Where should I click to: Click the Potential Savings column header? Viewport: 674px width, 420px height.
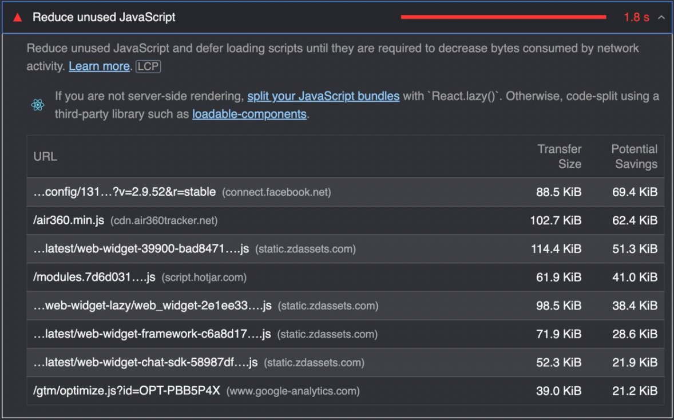(634, 156)
